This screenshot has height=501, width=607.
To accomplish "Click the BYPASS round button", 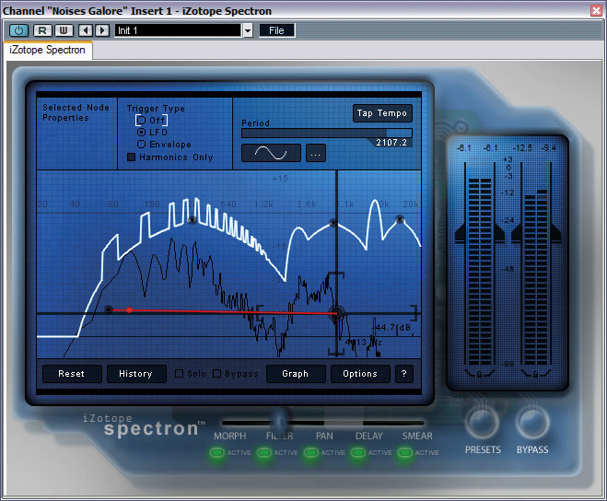I will pyautogui.click(x=532, y=423).
